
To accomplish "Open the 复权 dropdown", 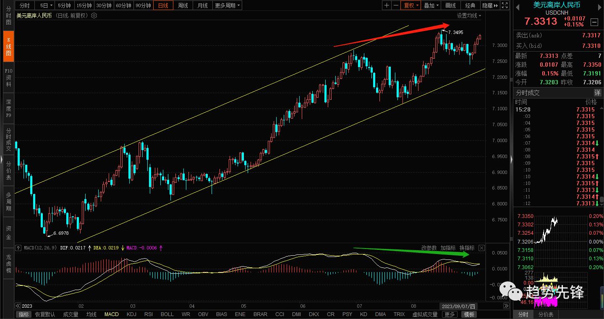I will point(411,5).
